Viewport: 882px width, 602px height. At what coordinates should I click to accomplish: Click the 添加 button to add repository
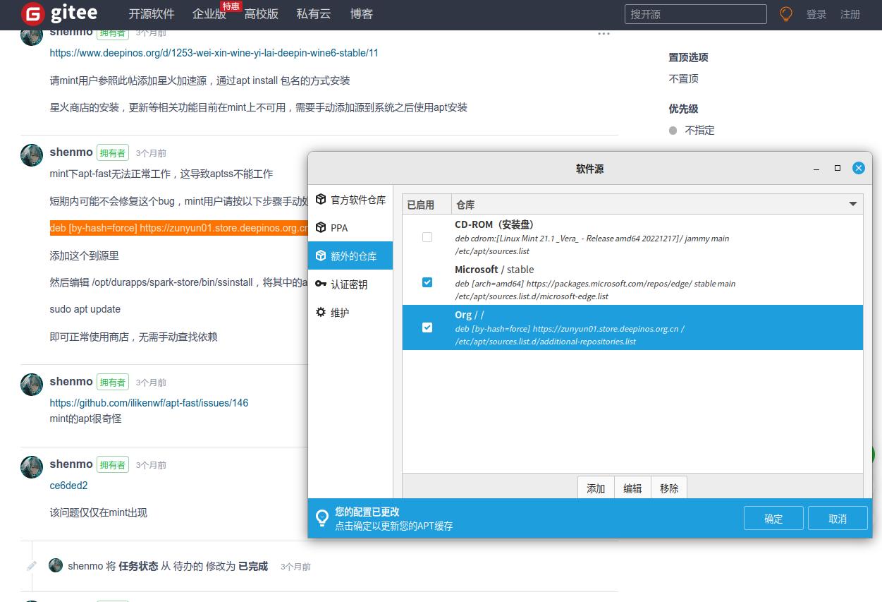(x=596, y=488)
